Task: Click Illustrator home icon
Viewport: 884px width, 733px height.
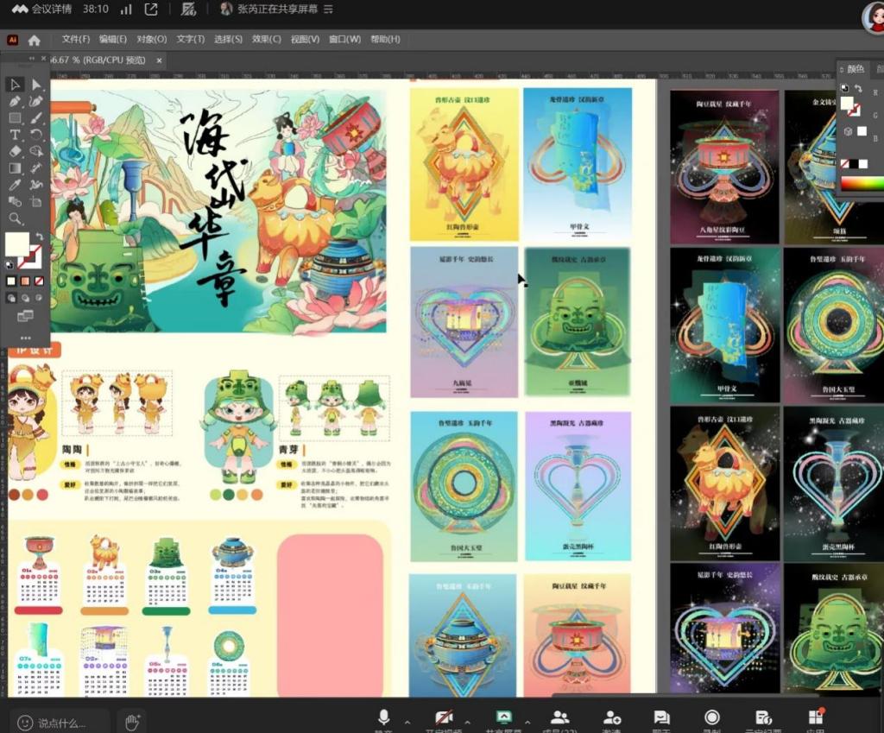Action: click(35, 40)
